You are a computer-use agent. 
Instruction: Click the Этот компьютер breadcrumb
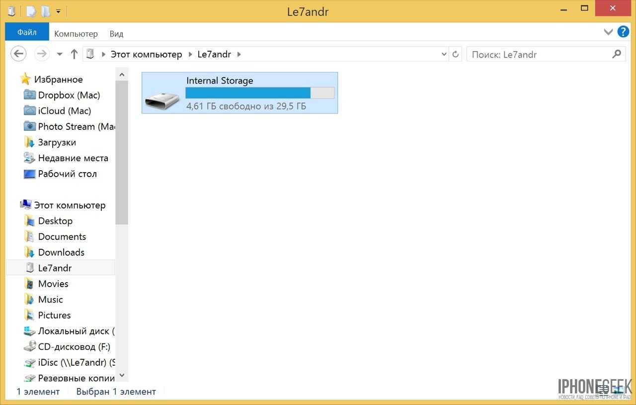pyautogui.click(x=146, y=54)
